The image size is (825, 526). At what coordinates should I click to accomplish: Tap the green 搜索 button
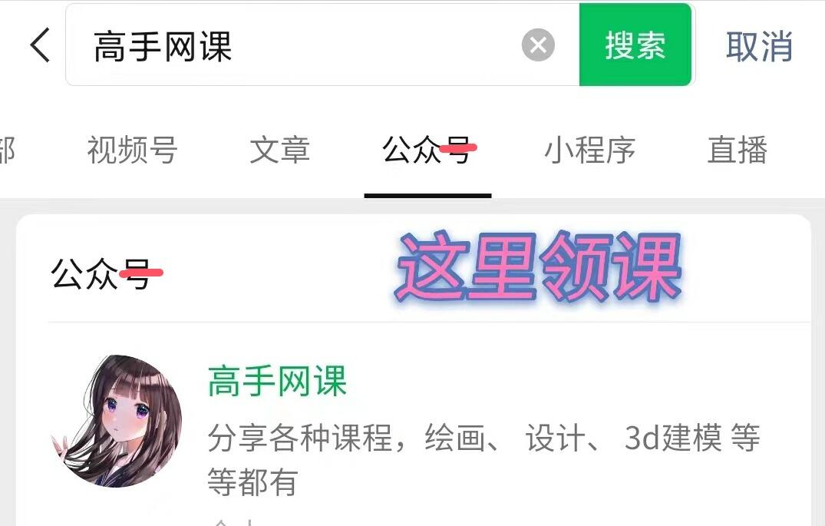click(635, 45)
